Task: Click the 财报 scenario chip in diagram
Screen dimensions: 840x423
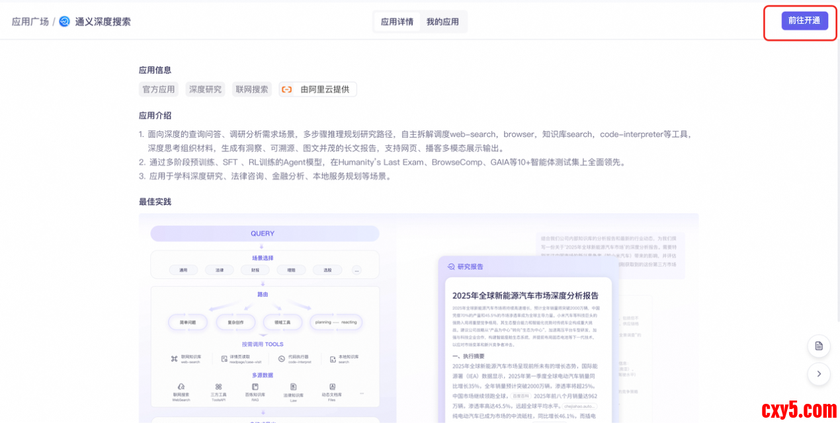Action: click(x=255, y=270)
